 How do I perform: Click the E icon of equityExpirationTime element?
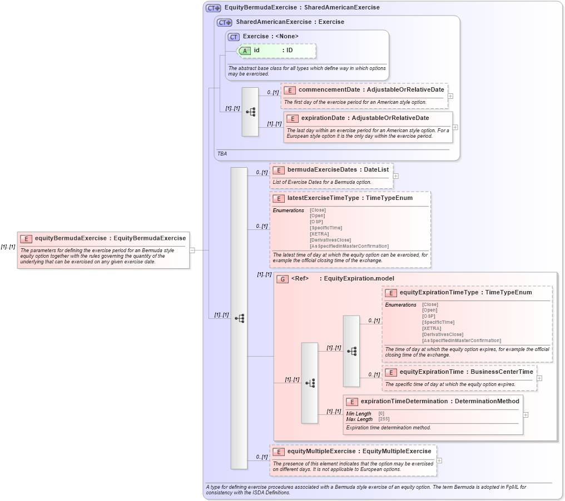[390, 372]
